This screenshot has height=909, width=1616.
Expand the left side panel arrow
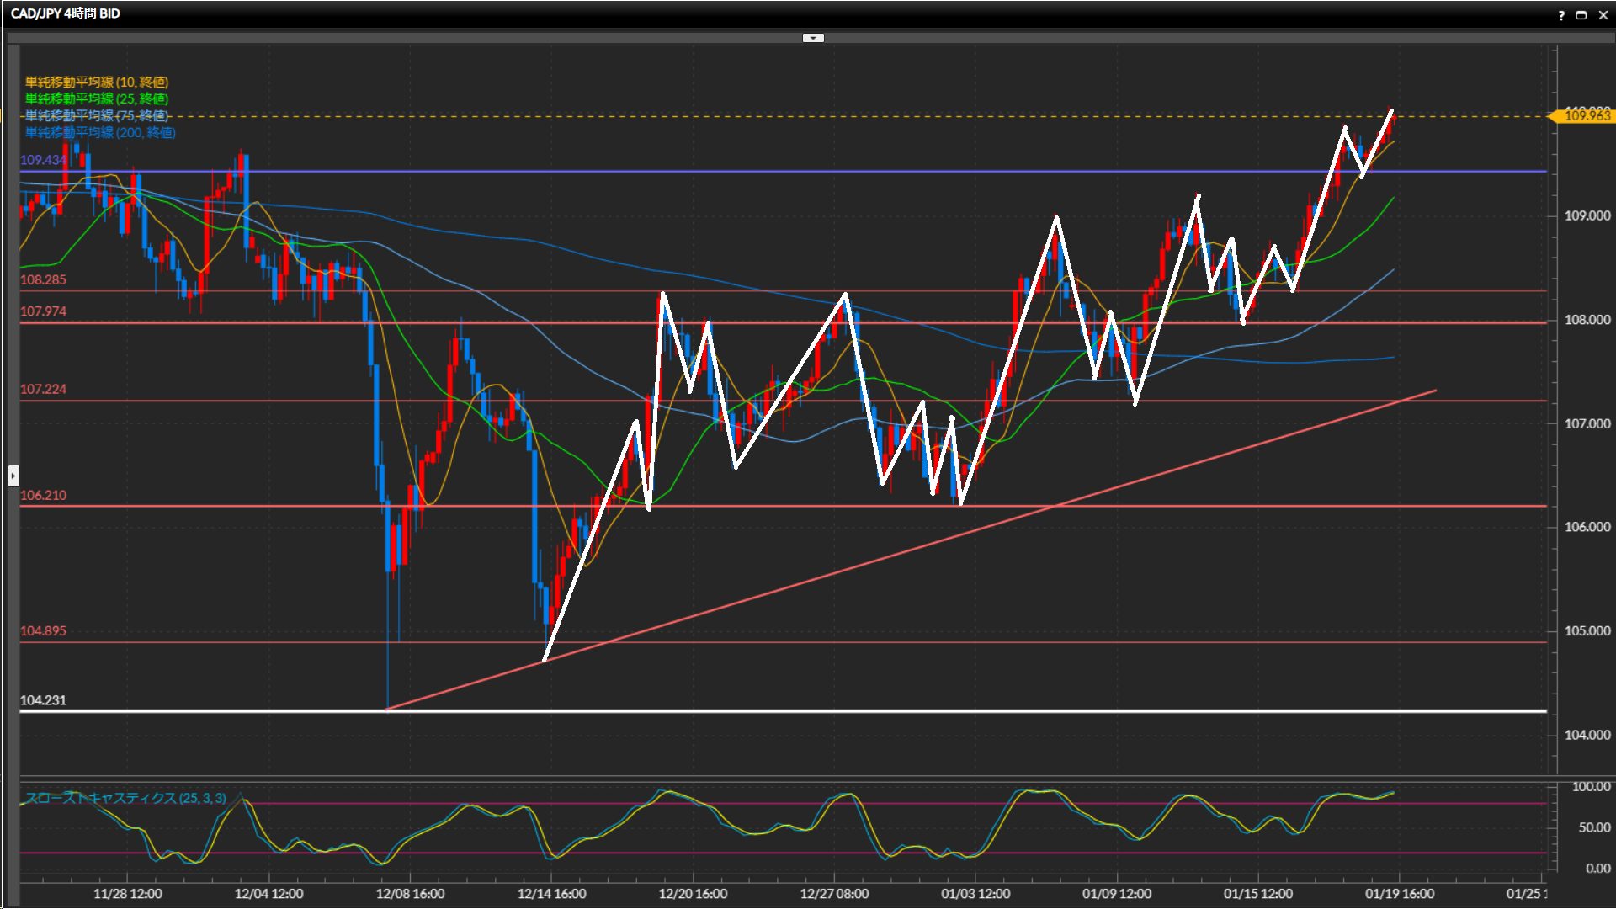point(13,476)
